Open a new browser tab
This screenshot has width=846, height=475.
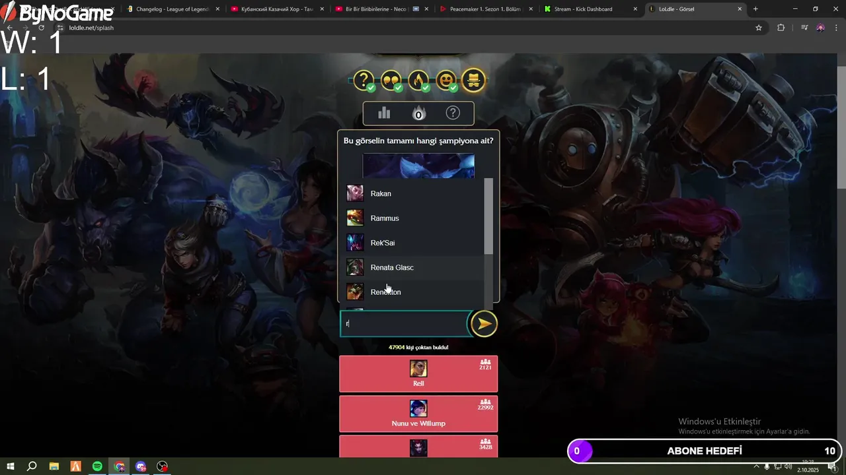pos(755,9)
